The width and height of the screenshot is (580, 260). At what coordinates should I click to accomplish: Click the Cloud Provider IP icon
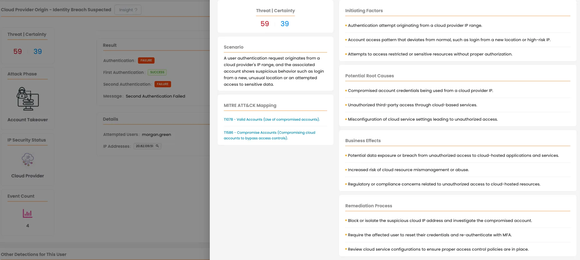coord(28,160)
